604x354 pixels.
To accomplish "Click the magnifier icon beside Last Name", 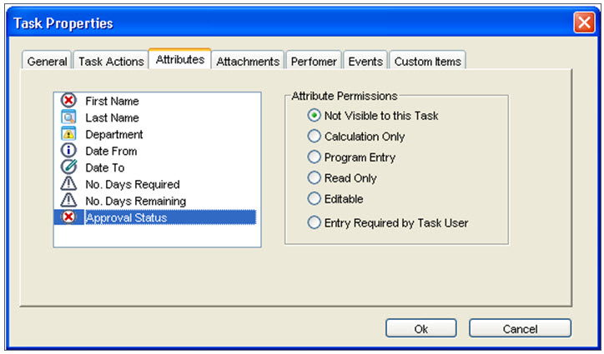I will pyautogui.click(x=68, y=117).
